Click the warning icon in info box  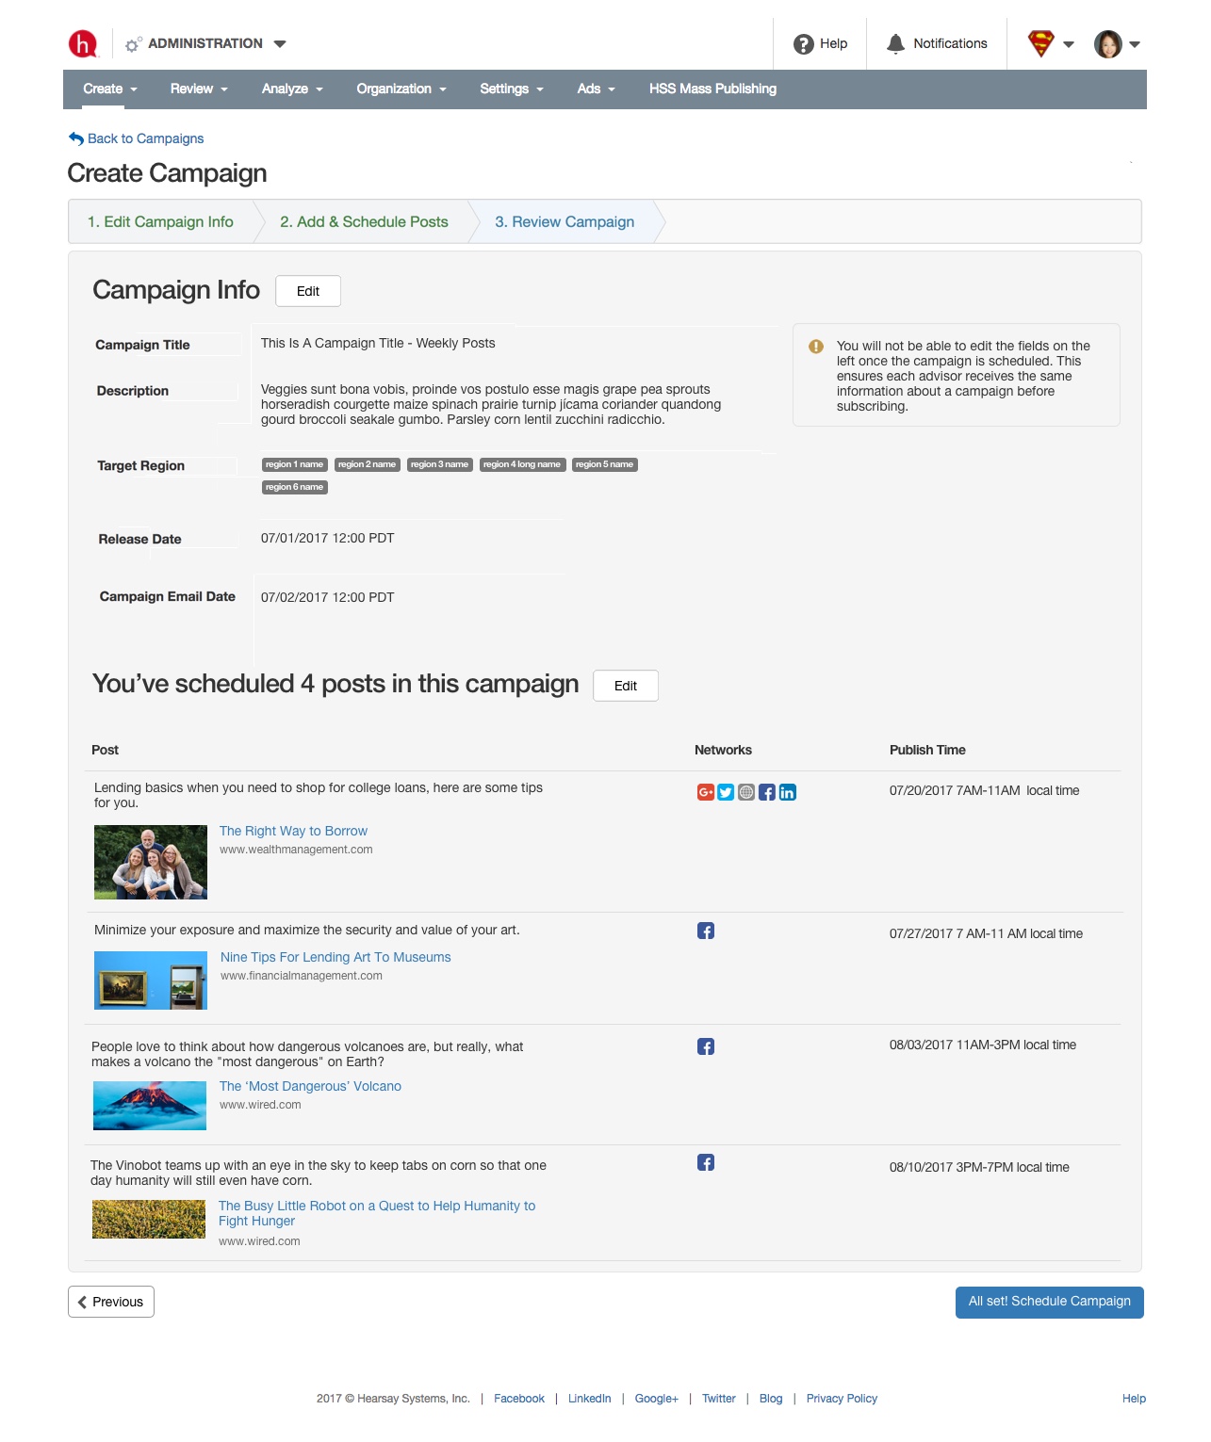(816, 347)
